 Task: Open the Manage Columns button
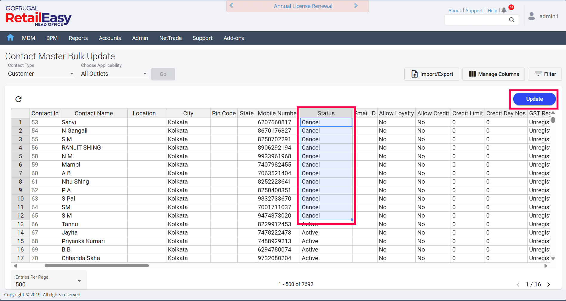(494, 74)
